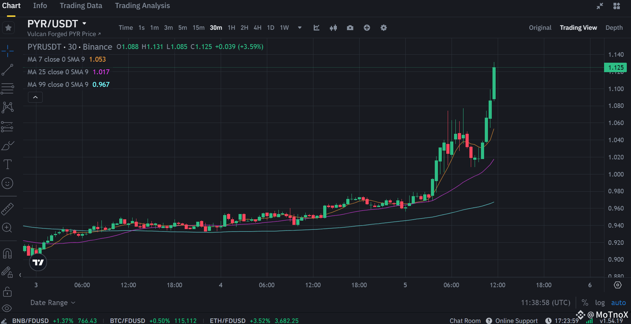Image resolution: width=631 pixels, height=324 pixels.
Task: Click the ETH/FDUSD ticker in status bar
Action: (x=254, y=320)
